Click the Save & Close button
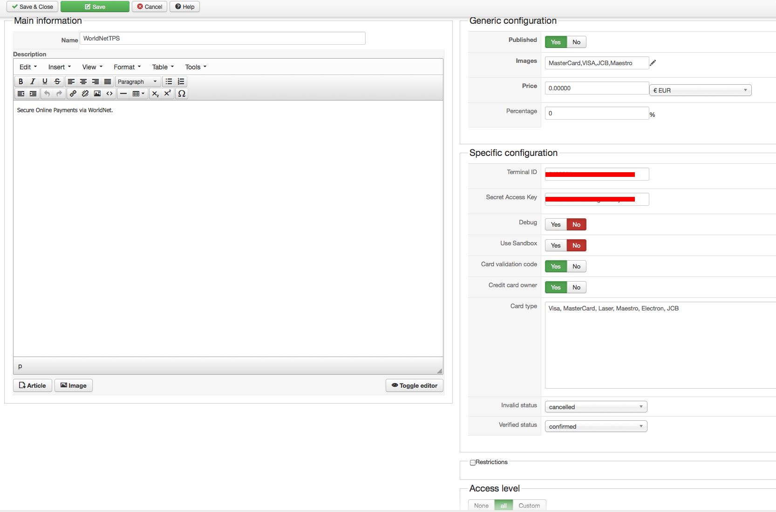This screenshot has height=512, width=776. (x=32, y=7)
